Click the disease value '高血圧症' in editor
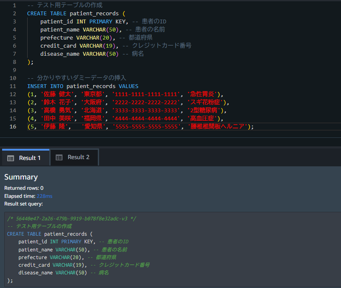 (x=202, y=118)
